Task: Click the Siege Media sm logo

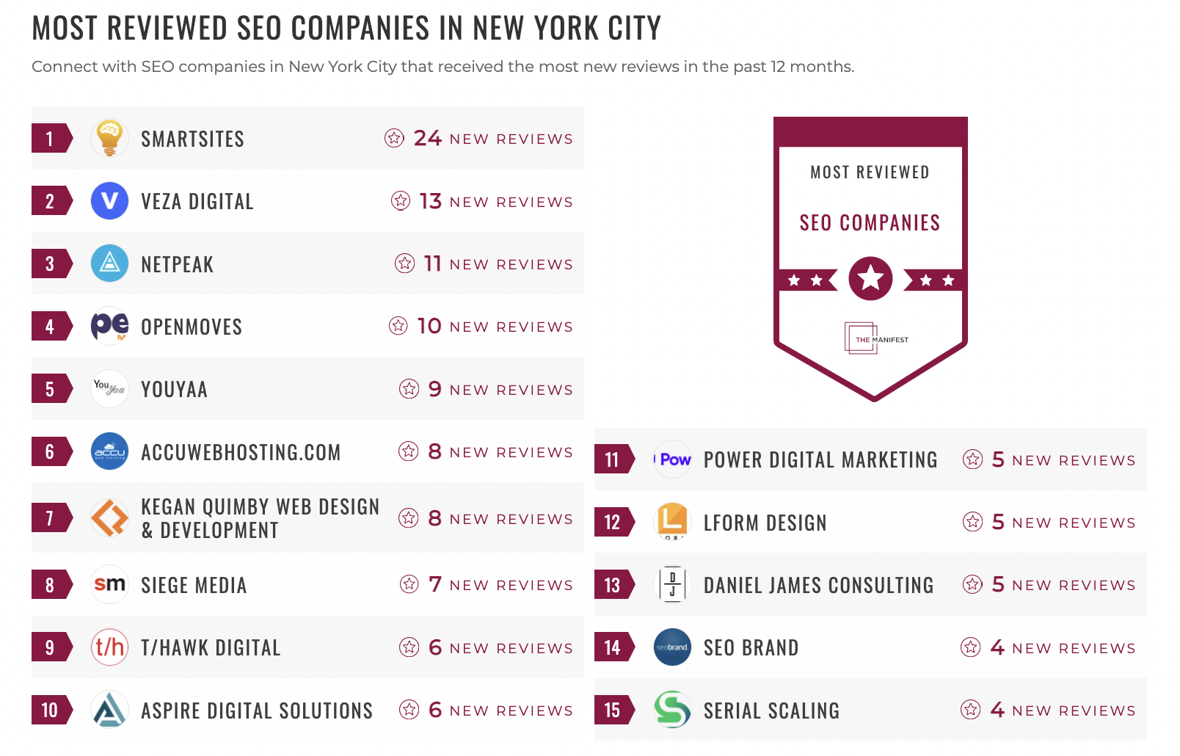Action: click(x=109, y=584)
